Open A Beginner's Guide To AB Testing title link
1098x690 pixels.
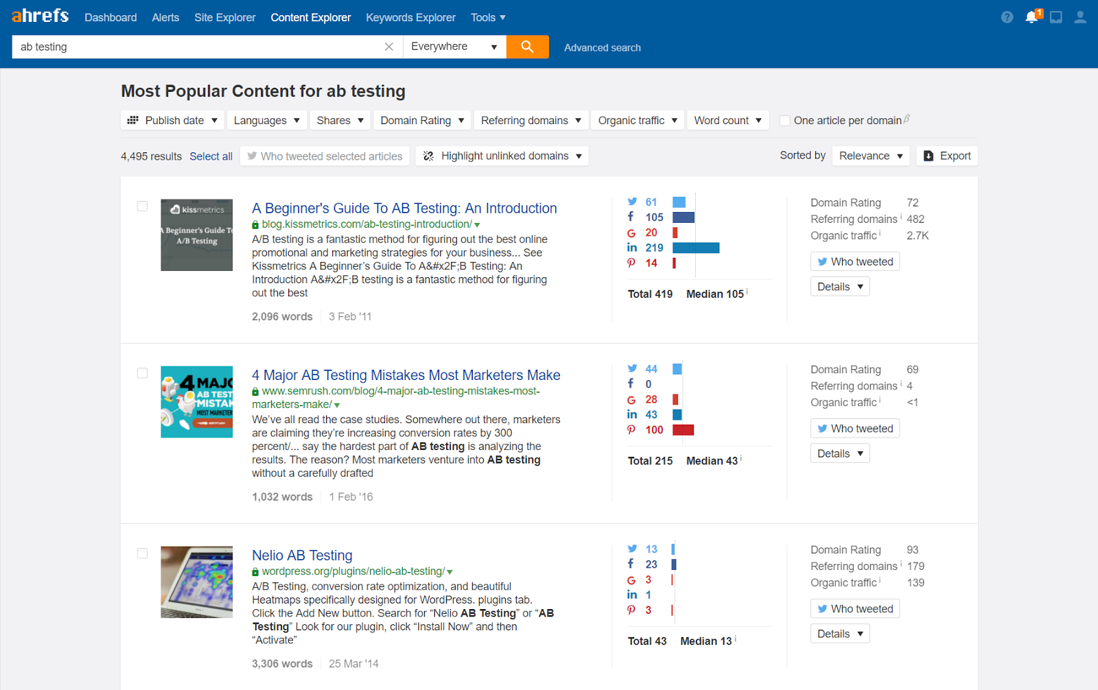point(404,209)
